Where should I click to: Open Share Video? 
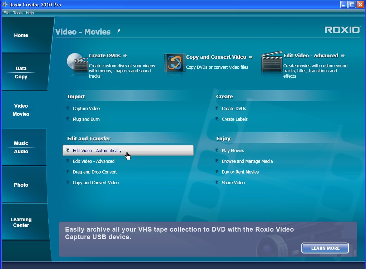[233, 183]
